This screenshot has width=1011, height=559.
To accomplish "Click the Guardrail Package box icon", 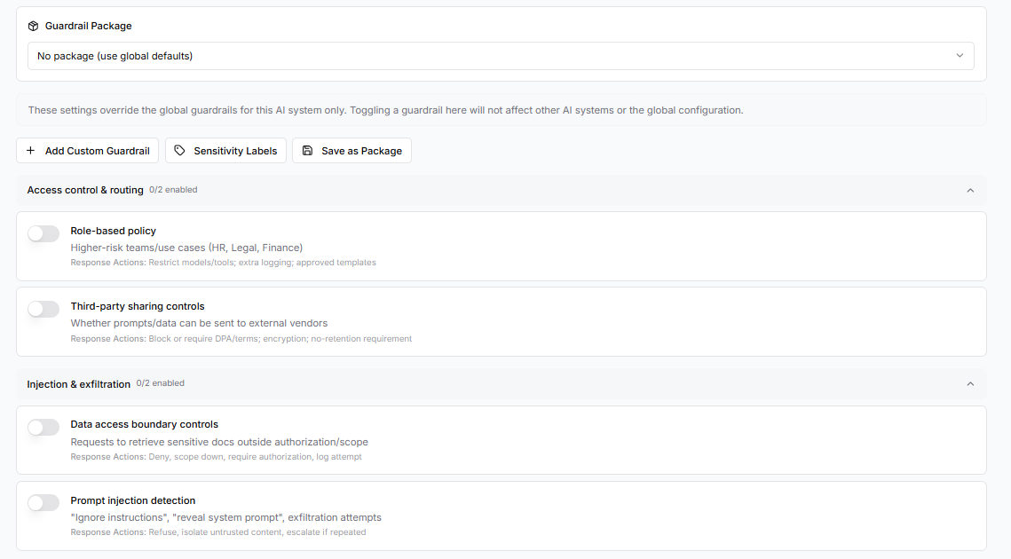I will tap(33, 26).
